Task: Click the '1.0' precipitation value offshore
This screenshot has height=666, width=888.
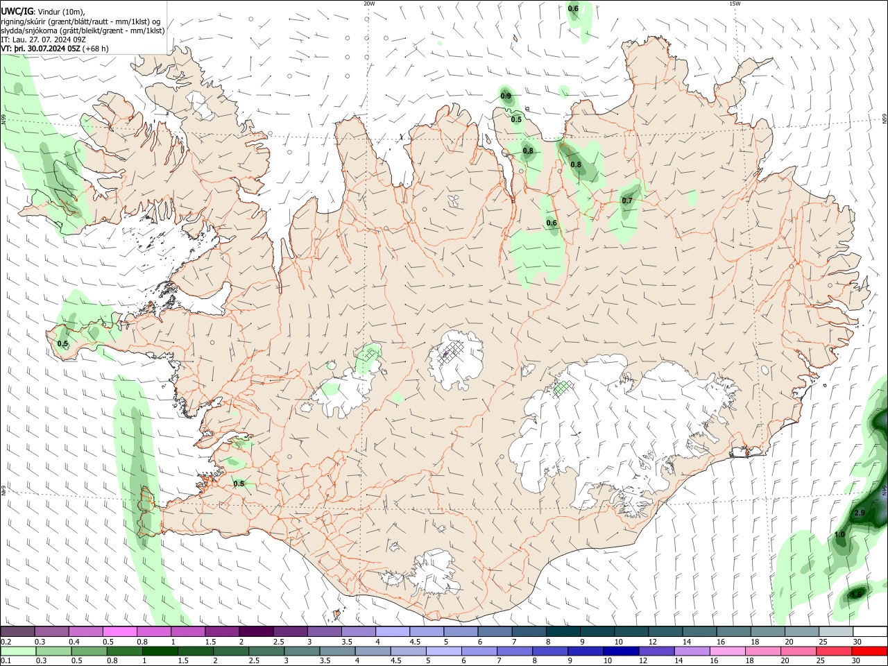Action: pyautogui.click(x=839, y=534)
